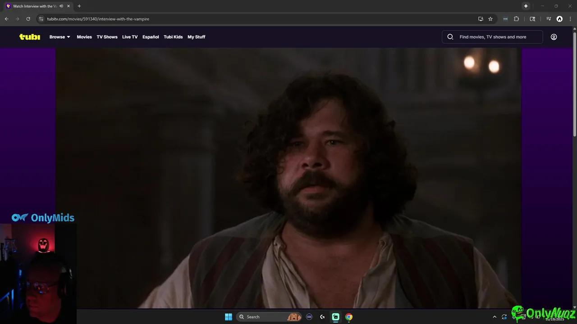Open the Movies section

(x=84, y=37)
